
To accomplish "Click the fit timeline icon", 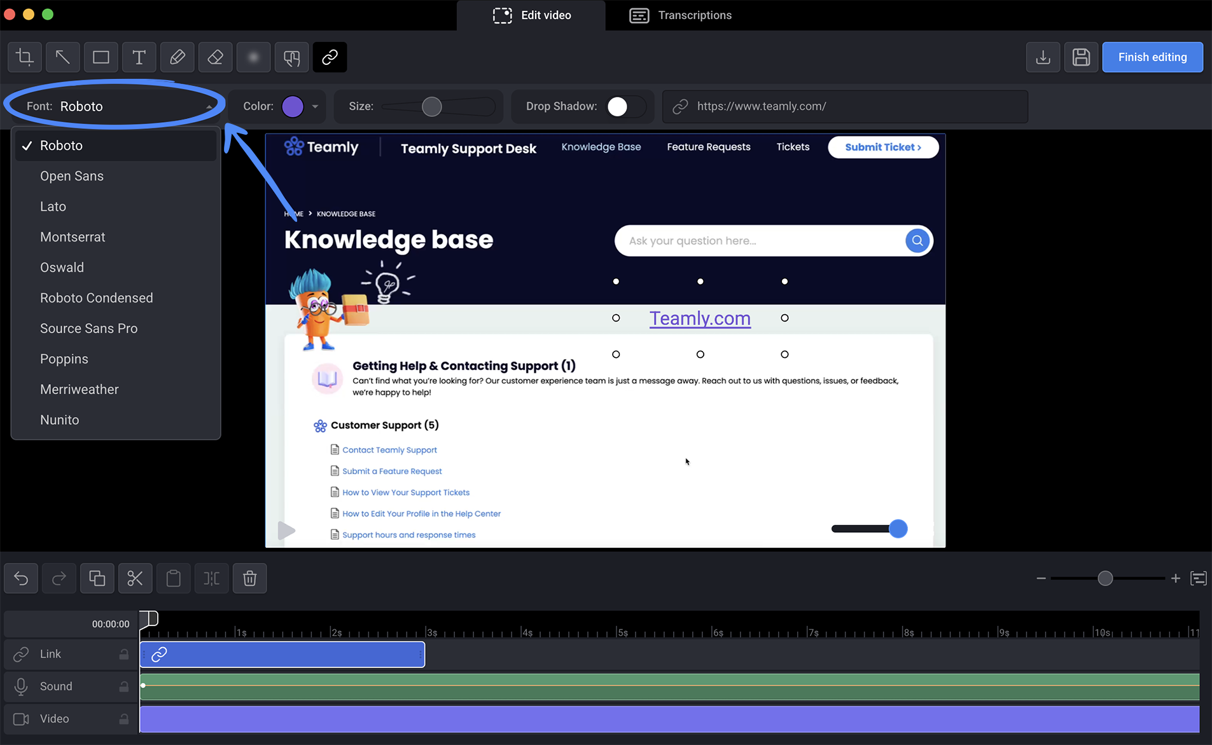I will tap(1199, 578).
